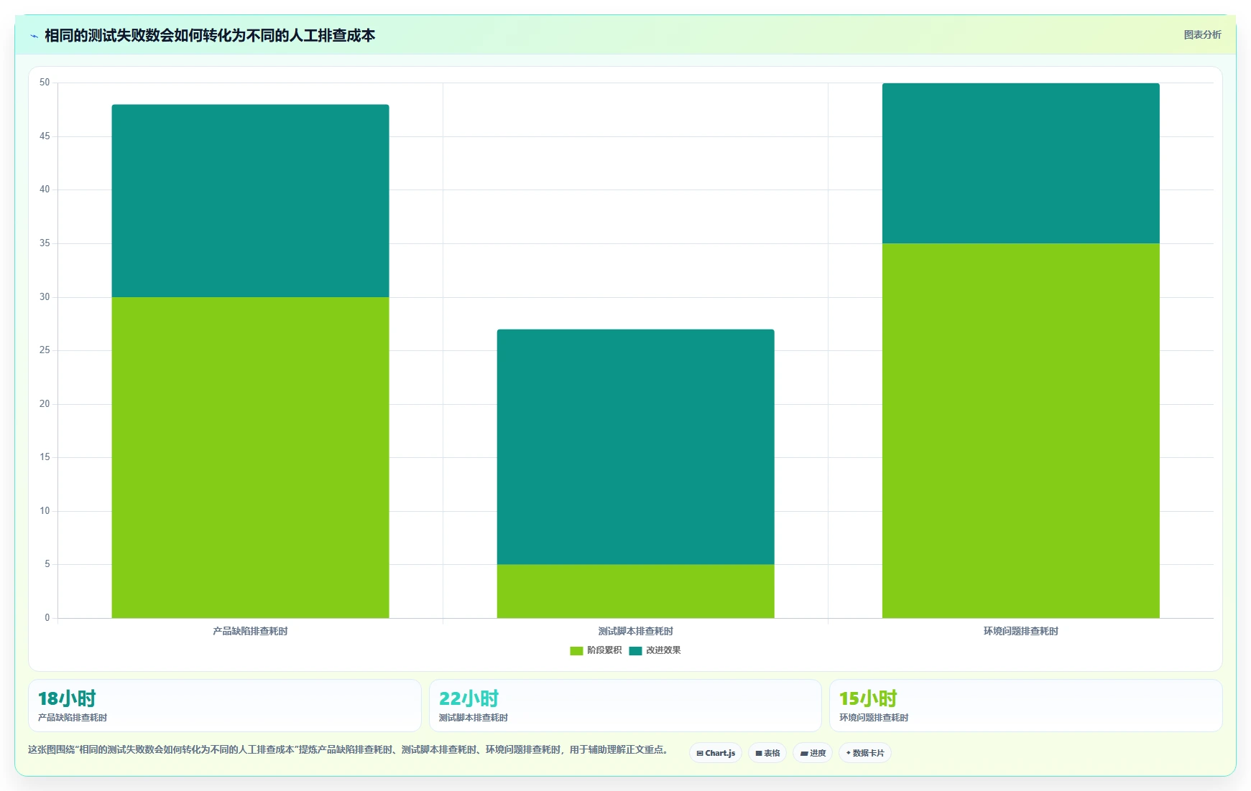The width and height of the screenshot is (1251, 791).
Task: Click the 表格 tag
Action: point(767,753)
